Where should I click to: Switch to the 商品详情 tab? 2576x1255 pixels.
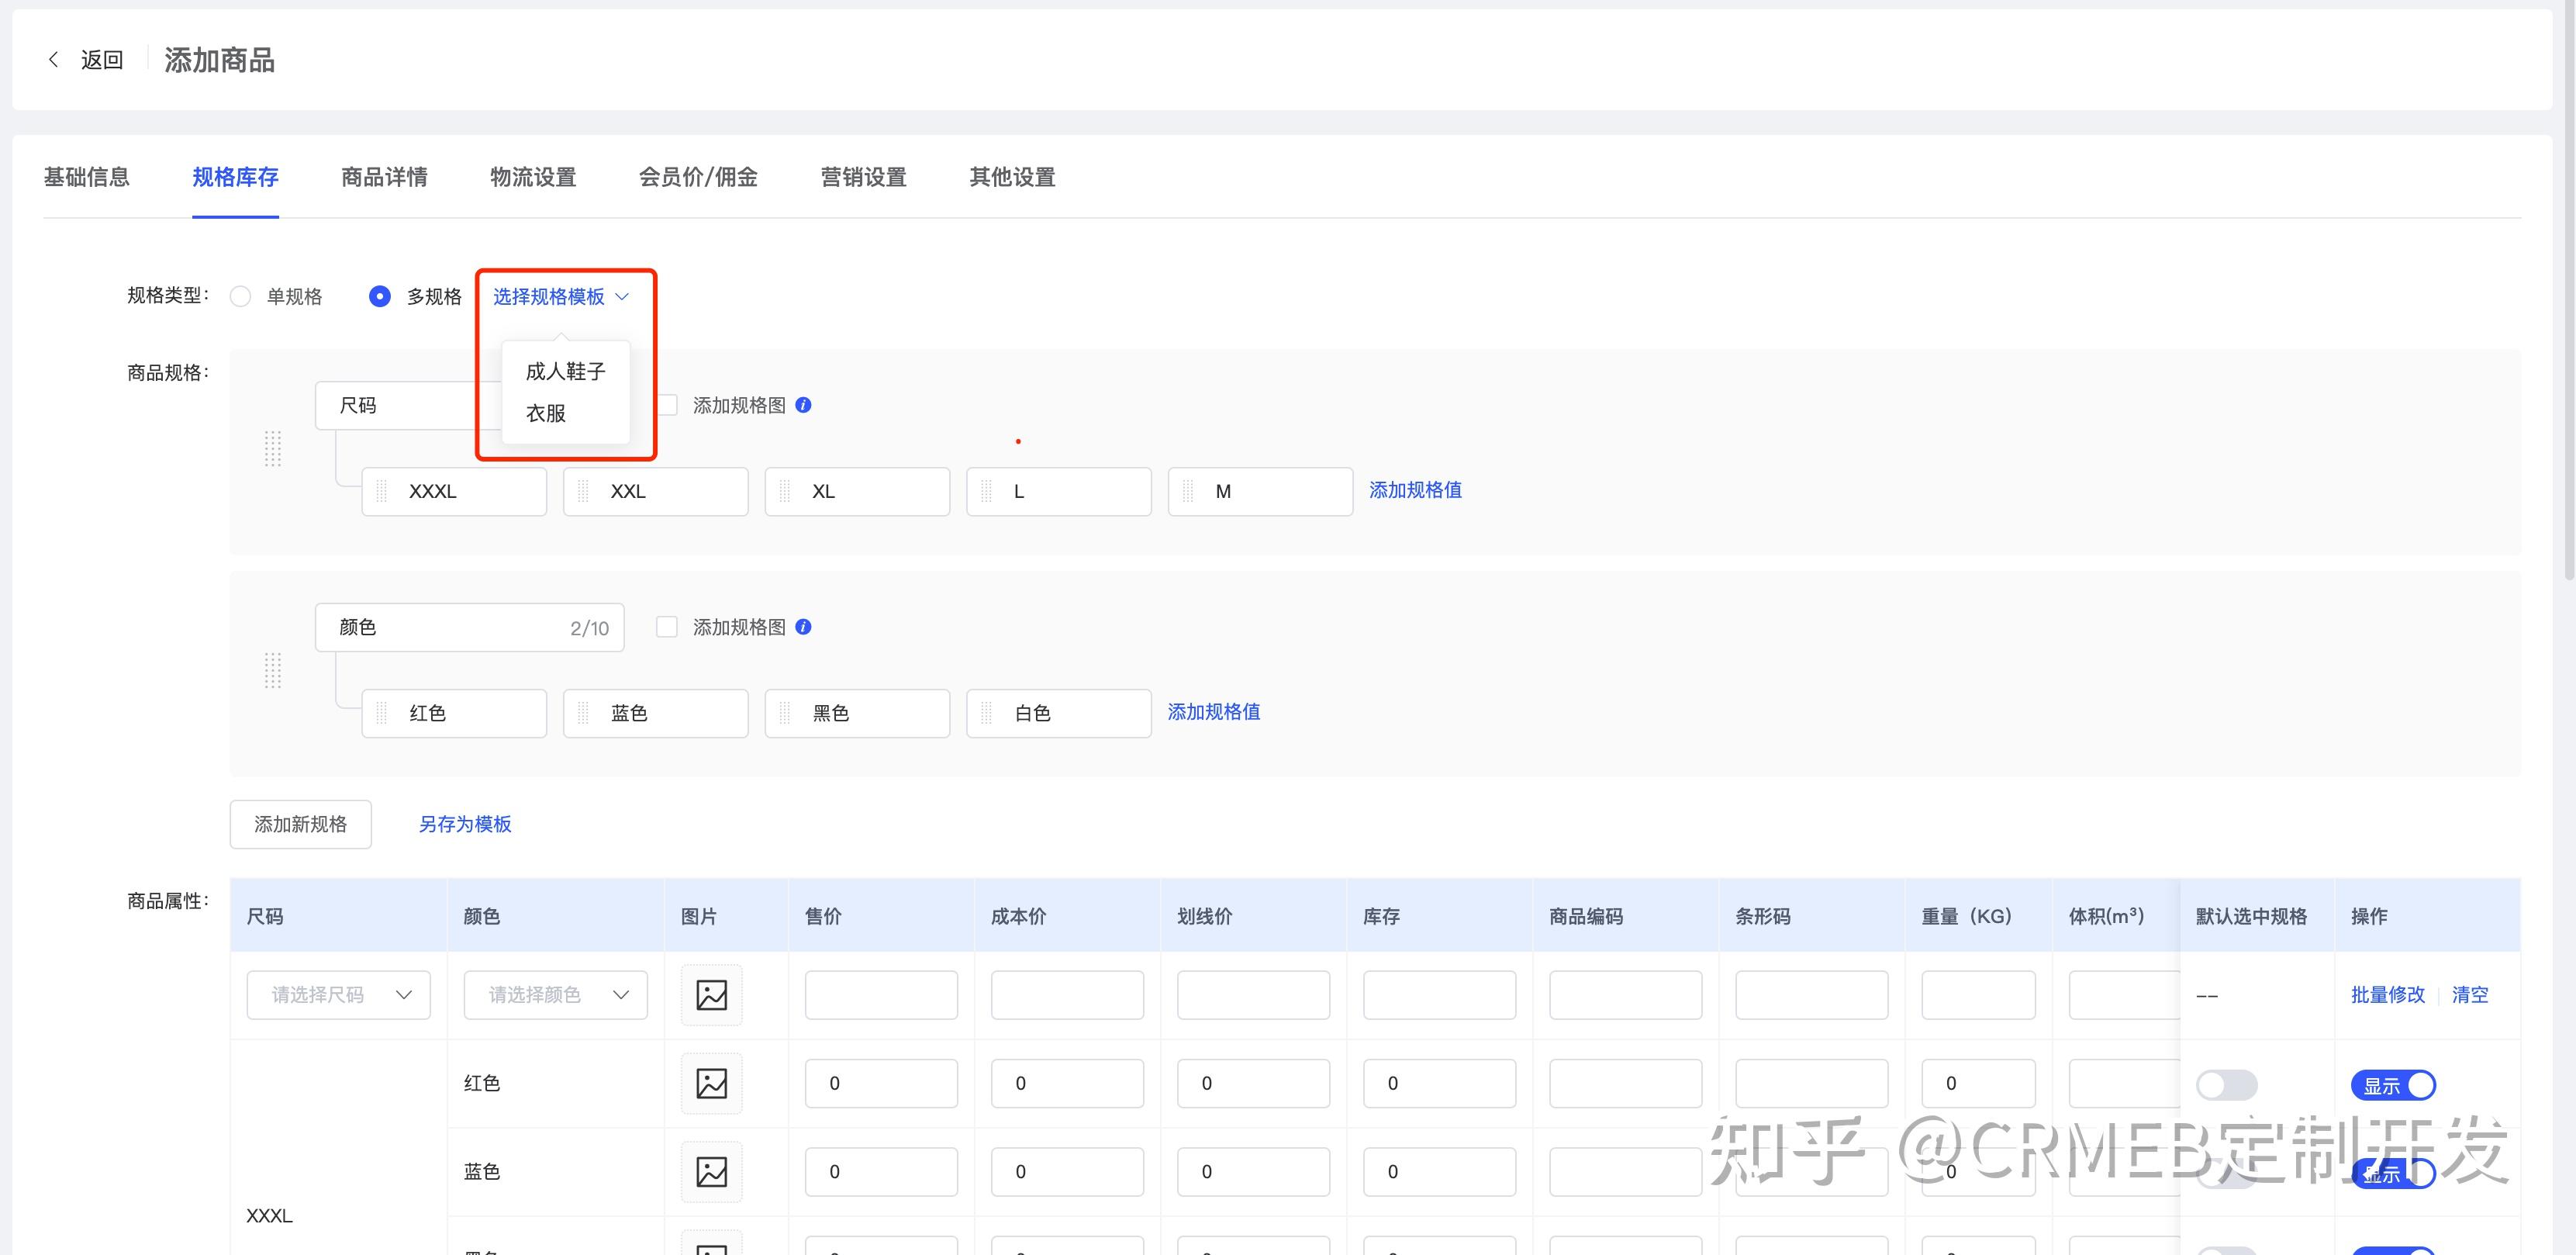[384, 177]
